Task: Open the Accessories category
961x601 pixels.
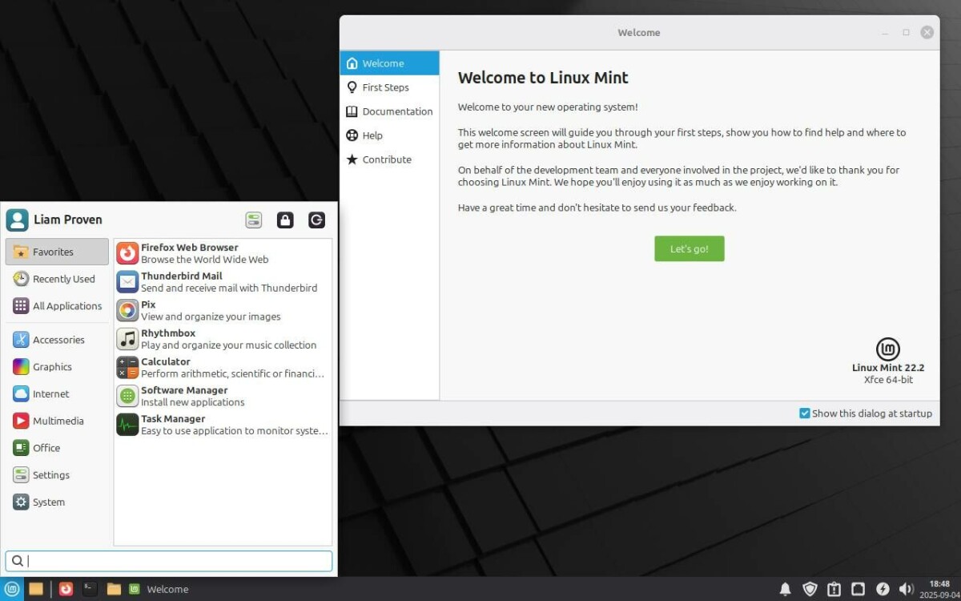Action: coord(57,340)
